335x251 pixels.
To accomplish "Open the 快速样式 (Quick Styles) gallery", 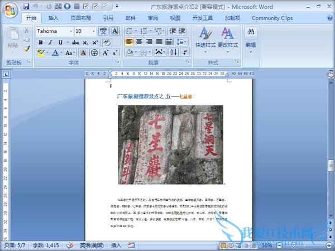I will (205, 40).
